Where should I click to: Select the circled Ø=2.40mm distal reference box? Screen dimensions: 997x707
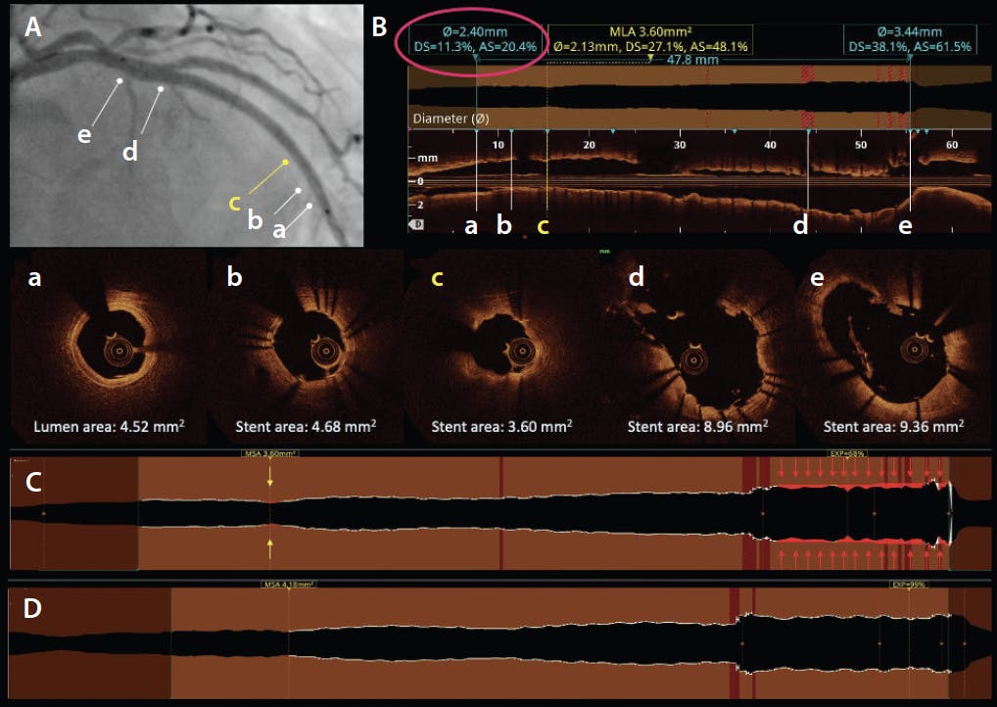(470, 39)
